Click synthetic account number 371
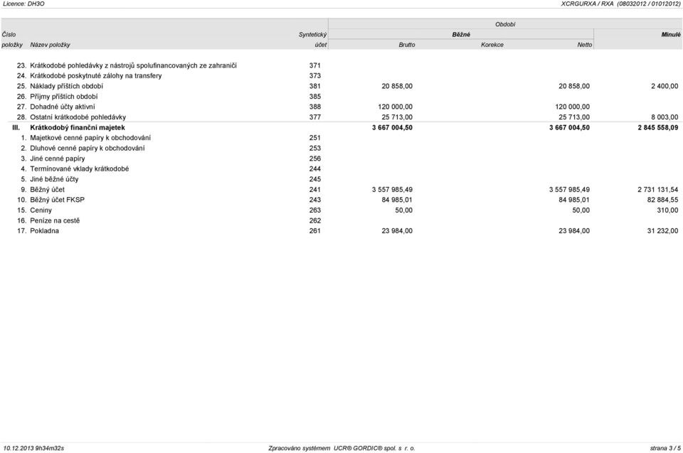Viewport: 683px width, 453px height. (315, 65)
